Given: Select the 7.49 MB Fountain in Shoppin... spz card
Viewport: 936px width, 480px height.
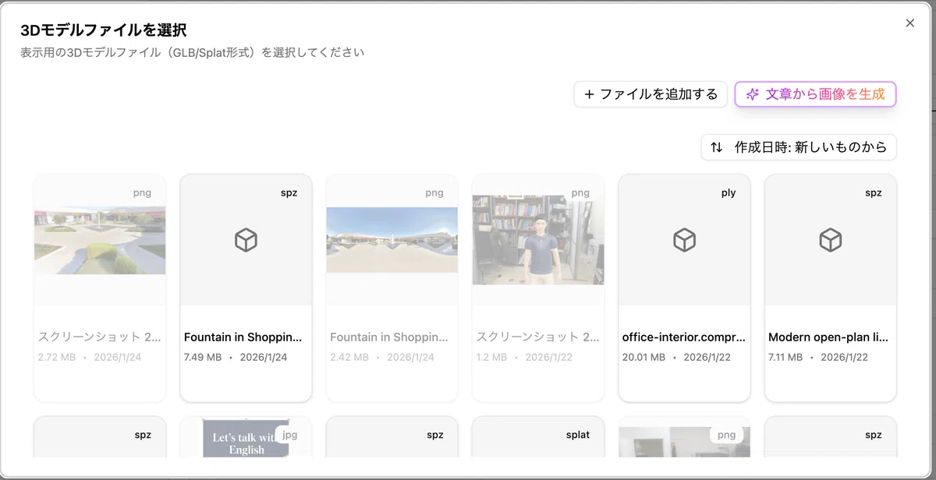Looking at the screenshot, I should click(x=246, y=288).
